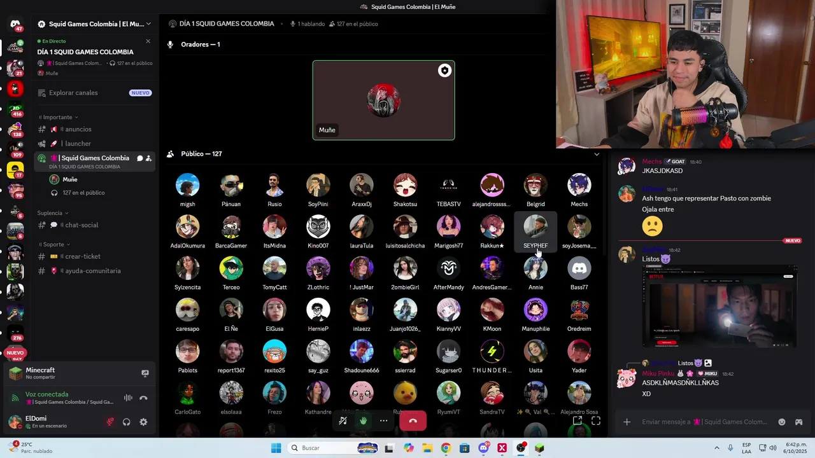Open the anuncios channel
815x458 pixels.
(x=94, y=129)
